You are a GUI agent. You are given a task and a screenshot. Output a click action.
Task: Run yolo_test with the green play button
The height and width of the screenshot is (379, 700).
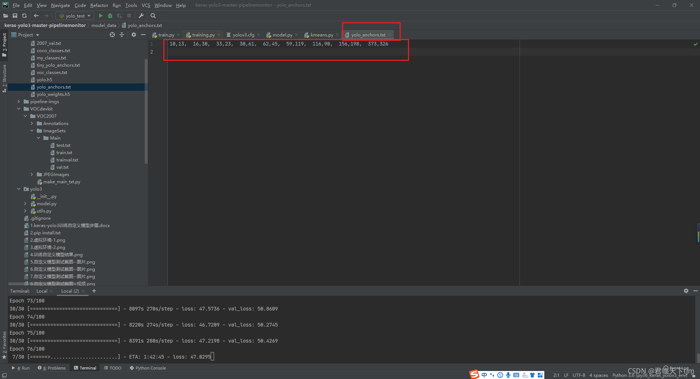click(x=101, y=16)
